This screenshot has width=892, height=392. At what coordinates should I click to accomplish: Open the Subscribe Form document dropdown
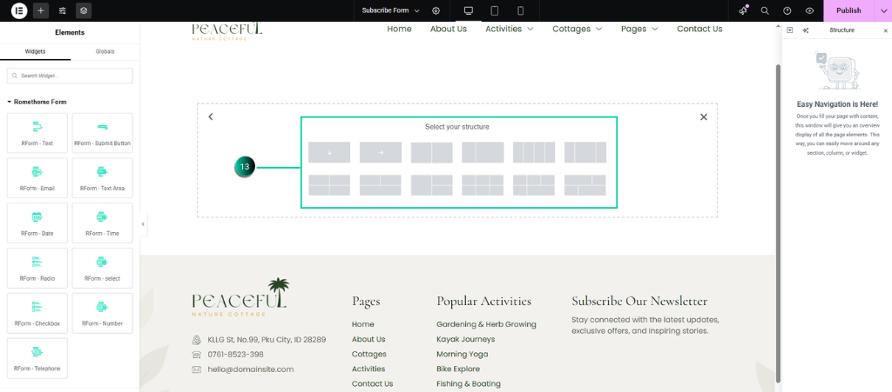(391, 10)
